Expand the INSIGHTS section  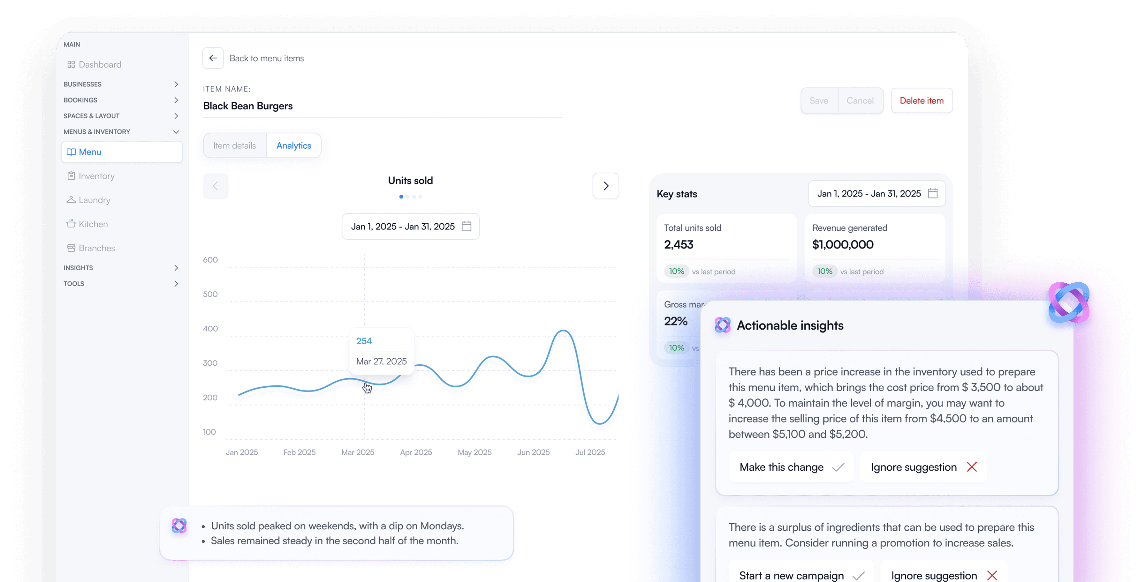click(x=122, y=268)
